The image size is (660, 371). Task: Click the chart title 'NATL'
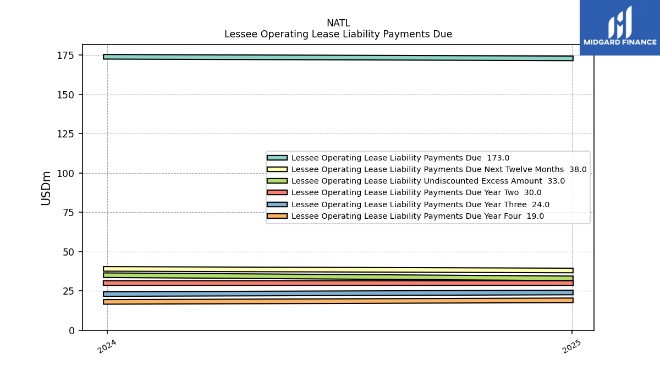tap(338, 24)
